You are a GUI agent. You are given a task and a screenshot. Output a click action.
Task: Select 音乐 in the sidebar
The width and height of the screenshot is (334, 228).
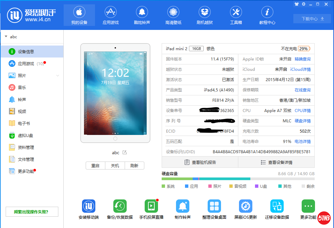point(22,88)
